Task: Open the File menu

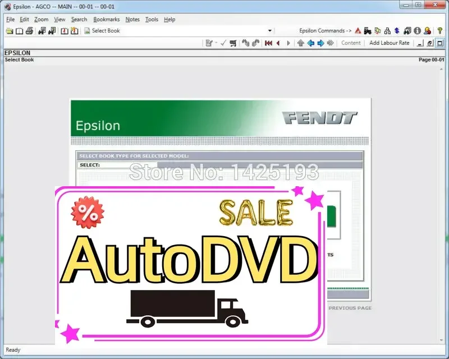Action: [10, 20]
